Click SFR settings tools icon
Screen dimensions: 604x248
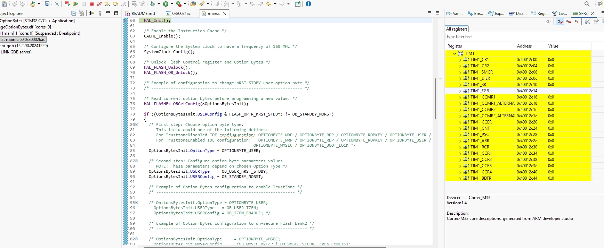[587, 22]
